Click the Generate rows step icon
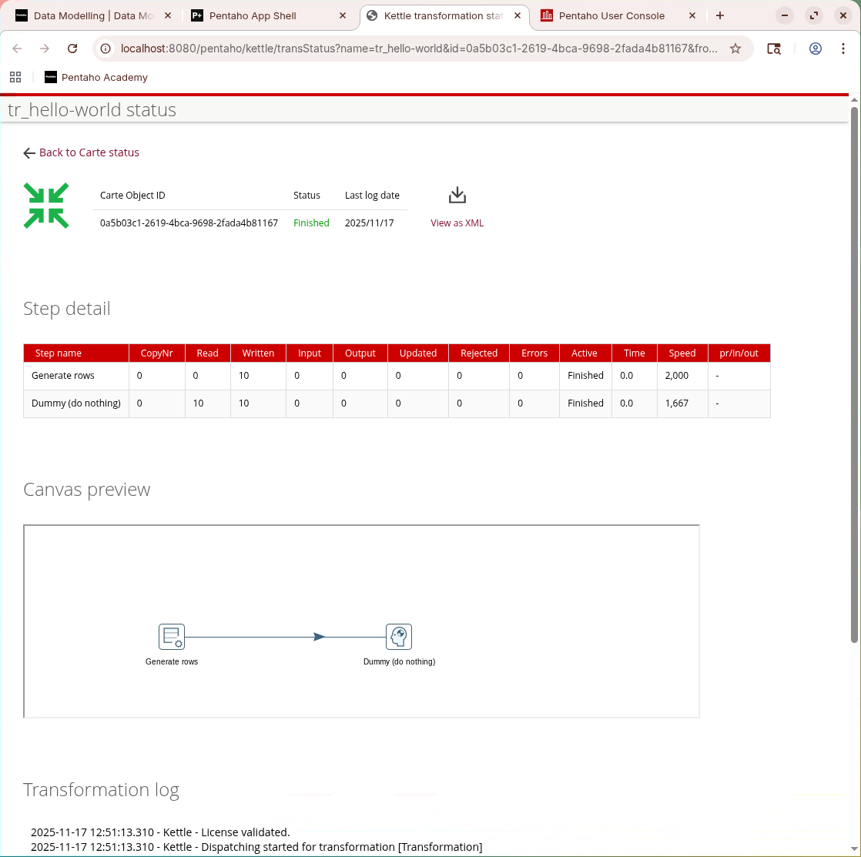Image resolution: width=861 pixels, height=857 pixels. [172, 637]
